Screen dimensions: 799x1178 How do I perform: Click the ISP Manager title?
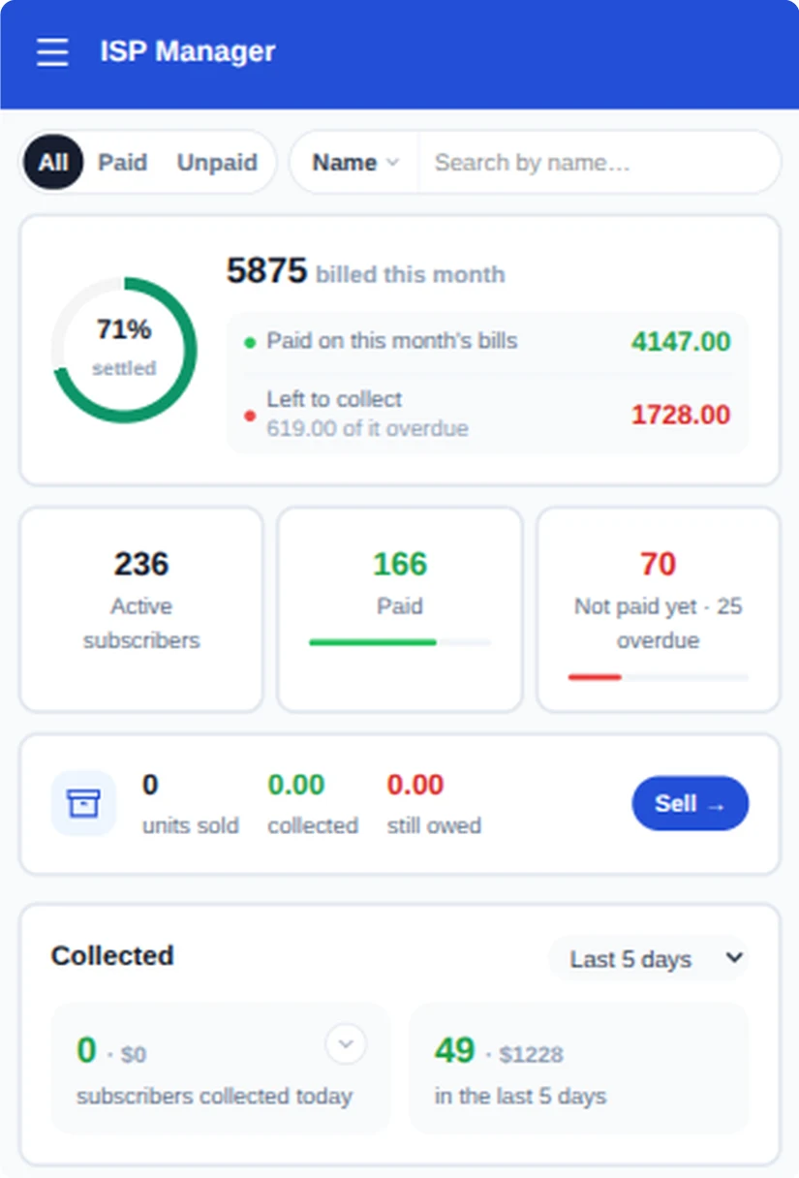[188, 51]
